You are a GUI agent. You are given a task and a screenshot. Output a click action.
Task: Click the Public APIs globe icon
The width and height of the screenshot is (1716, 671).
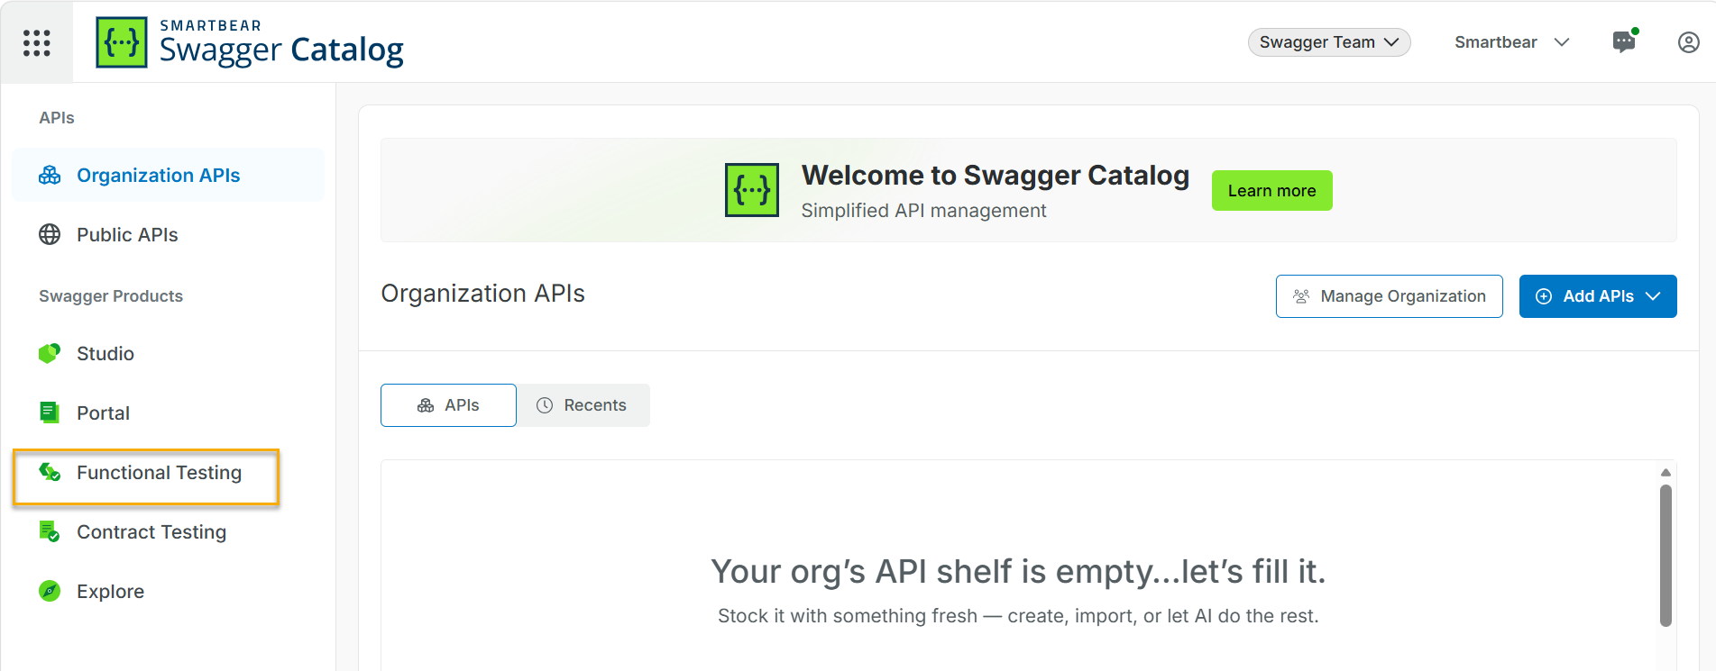tap(50, 235)
